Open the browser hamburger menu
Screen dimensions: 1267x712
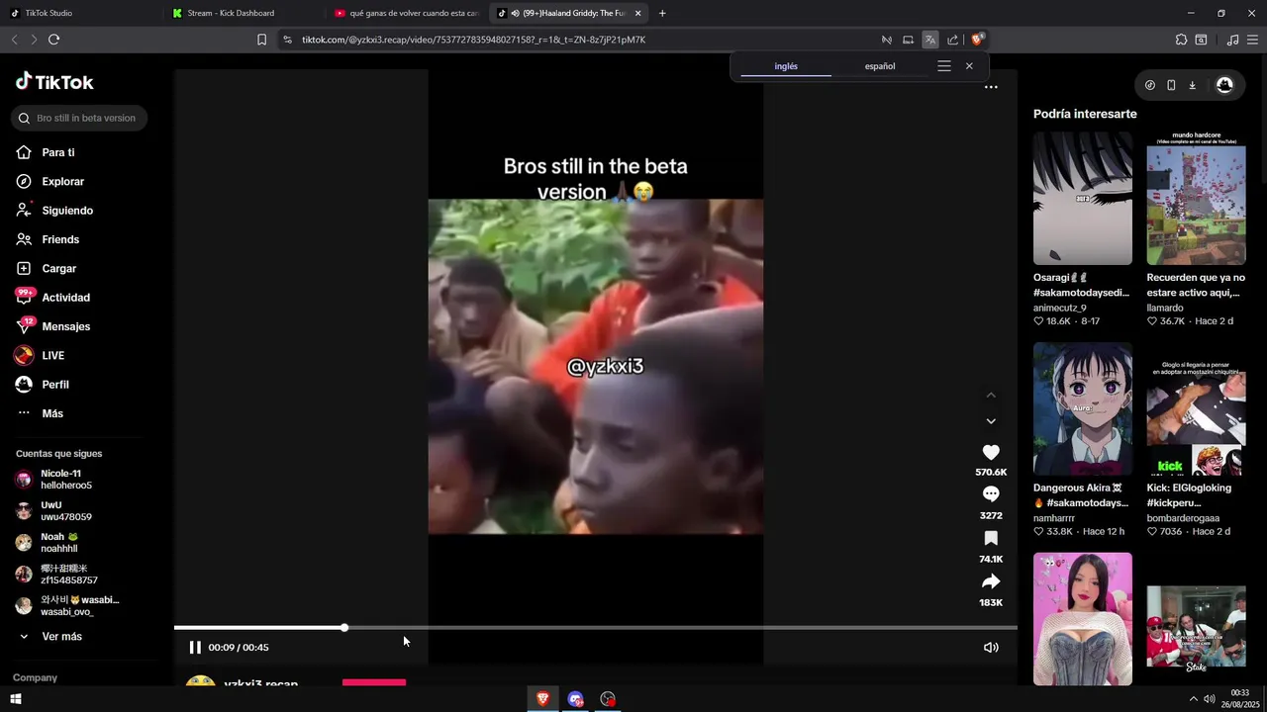[x=1253, y=40]
